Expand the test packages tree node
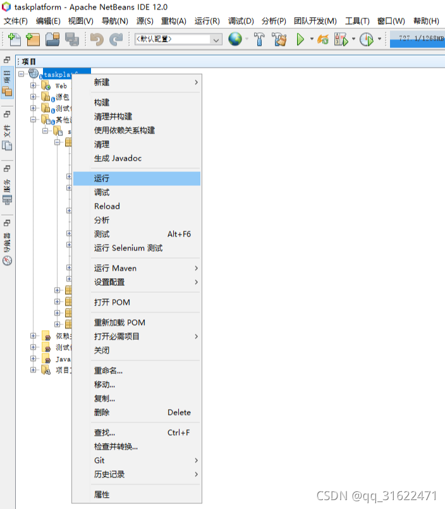Screen dimensions: 445x509 33,108
